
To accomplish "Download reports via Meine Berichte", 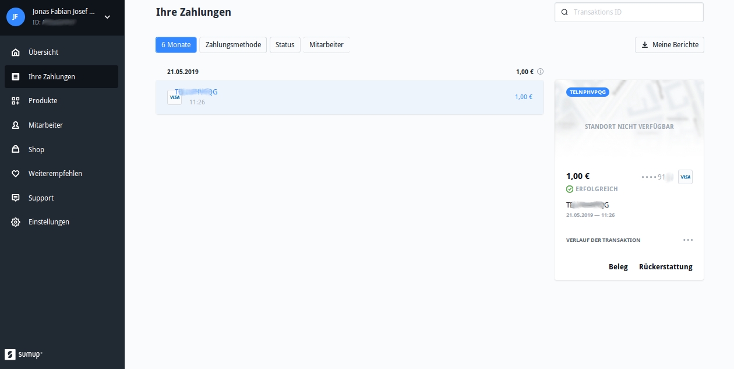I will click(669, 45).
